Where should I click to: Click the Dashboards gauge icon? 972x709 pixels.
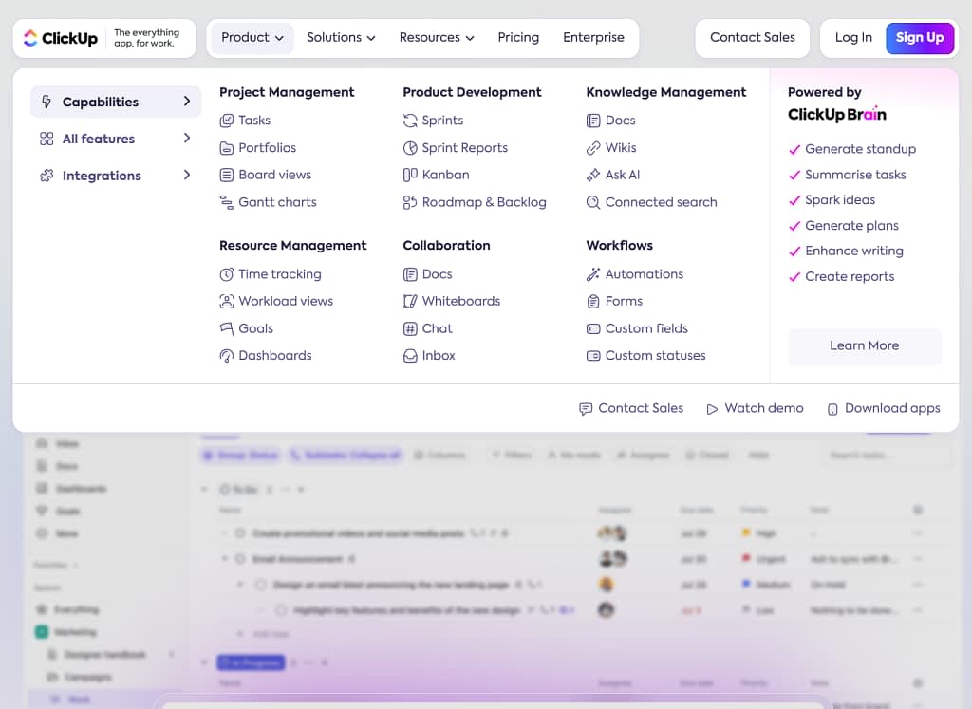tap(227, 356)
